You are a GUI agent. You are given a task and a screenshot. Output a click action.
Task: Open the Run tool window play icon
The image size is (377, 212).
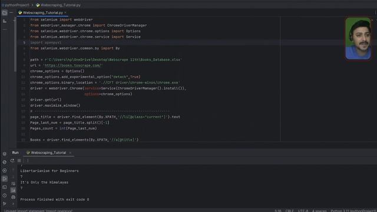[x=5, y=178]
